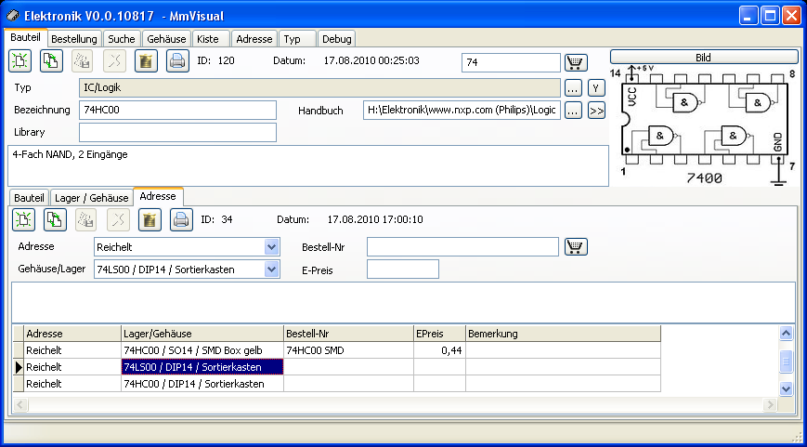Click the Y button next to Typ
Screen dimensions: 807x447
coord(596,88)
